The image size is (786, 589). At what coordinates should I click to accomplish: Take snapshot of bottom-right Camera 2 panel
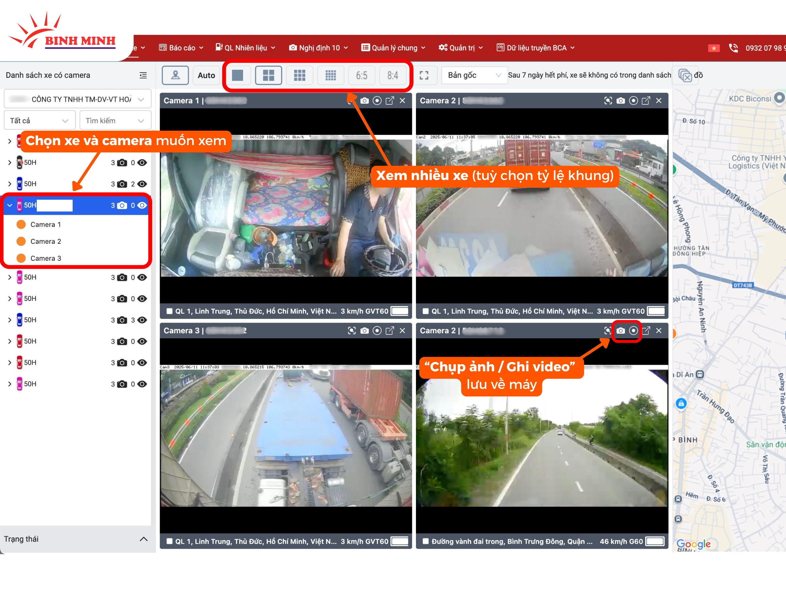tap(621, 331)
